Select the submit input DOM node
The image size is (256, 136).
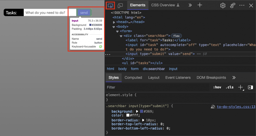pyautogui.click(x=160, y=54)
